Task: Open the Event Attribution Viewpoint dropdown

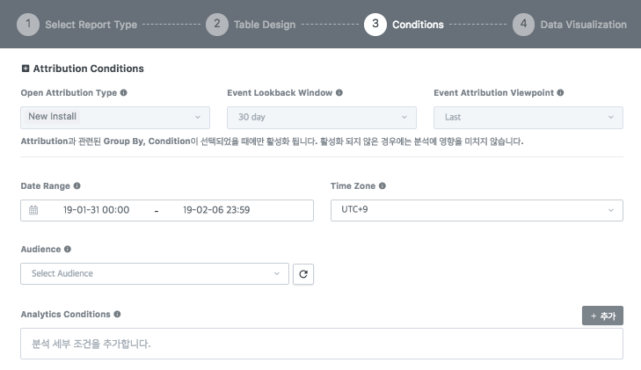Action: coord(528,118)
